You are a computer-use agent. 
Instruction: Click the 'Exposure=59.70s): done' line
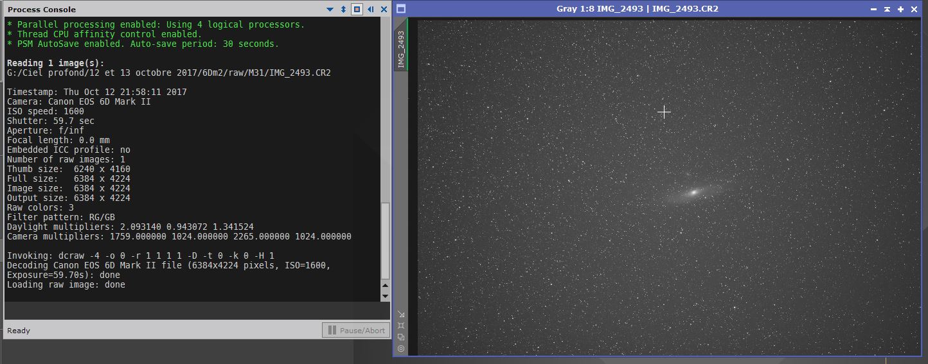point(63,275)
